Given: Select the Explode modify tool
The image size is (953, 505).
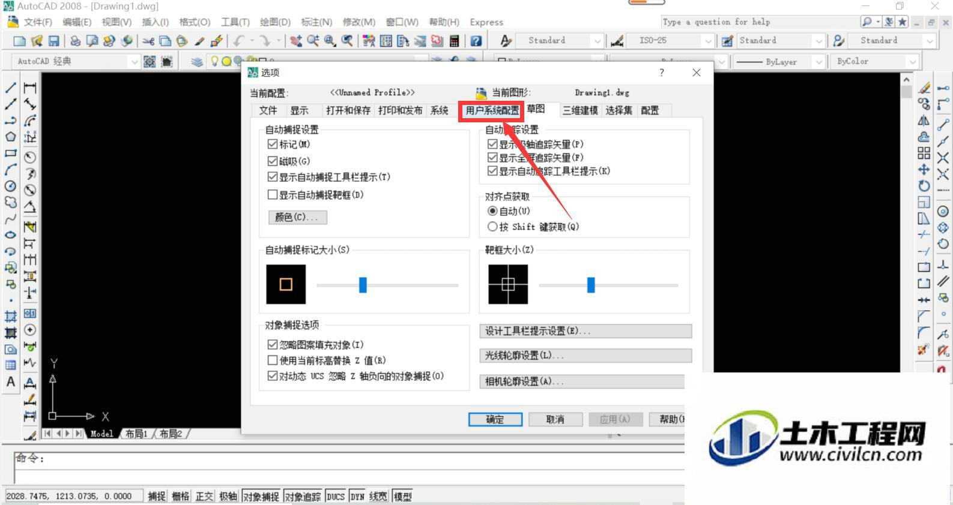Looking at the screenshot, I should [924, 349].
